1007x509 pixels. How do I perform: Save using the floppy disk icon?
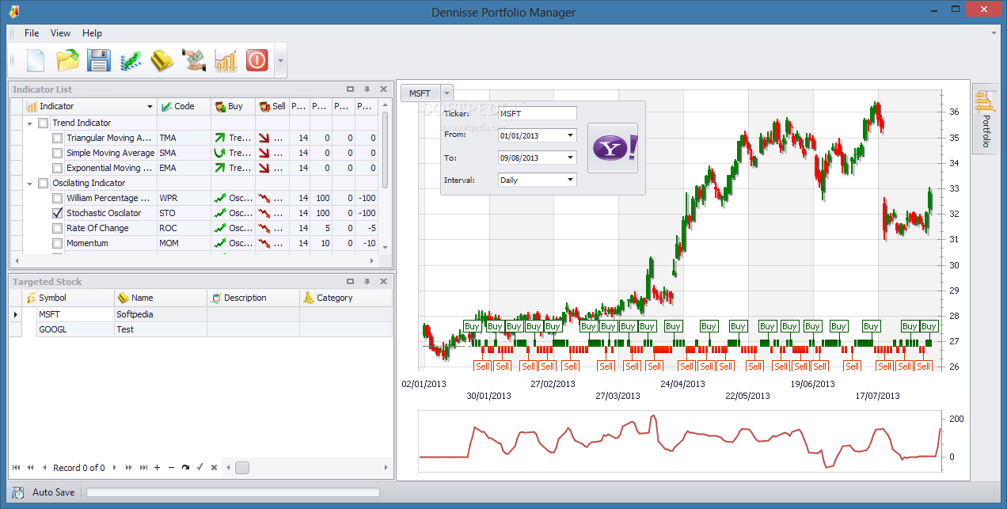click(x=99, y=60)
